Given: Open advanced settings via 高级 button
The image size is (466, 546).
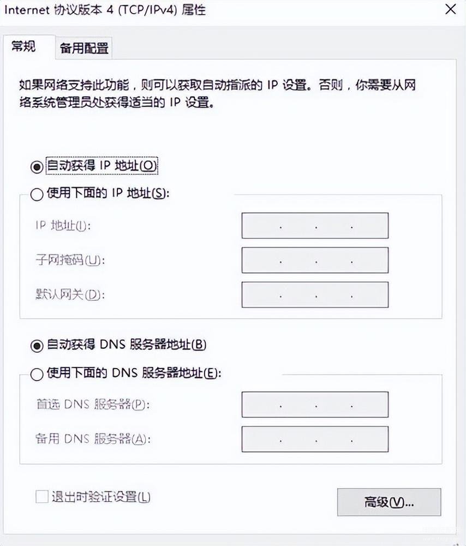Looking at the screenshot, I should tap(389, 502).
